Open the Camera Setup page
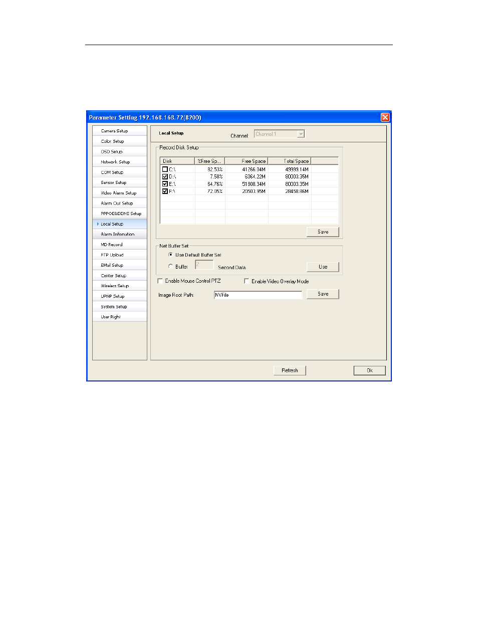This screenshot has height=619, width=478. pyautogui.click(x=120, y=131)
